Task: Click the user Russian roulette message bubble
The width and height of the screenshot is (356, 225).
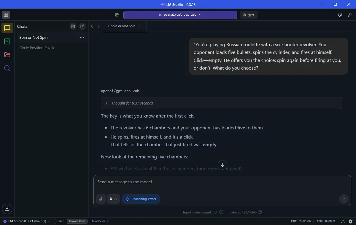Action: coord(268,56)
